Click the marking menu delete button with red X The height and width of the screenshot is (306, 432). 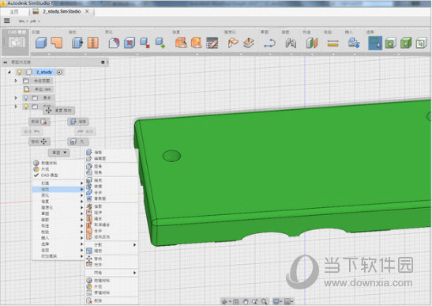pos(39,122)
